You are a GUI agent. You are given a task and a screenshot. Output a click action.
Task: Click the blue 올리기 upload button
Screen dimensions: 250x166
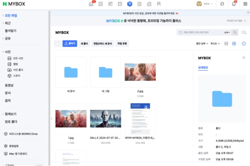point(70,44)
